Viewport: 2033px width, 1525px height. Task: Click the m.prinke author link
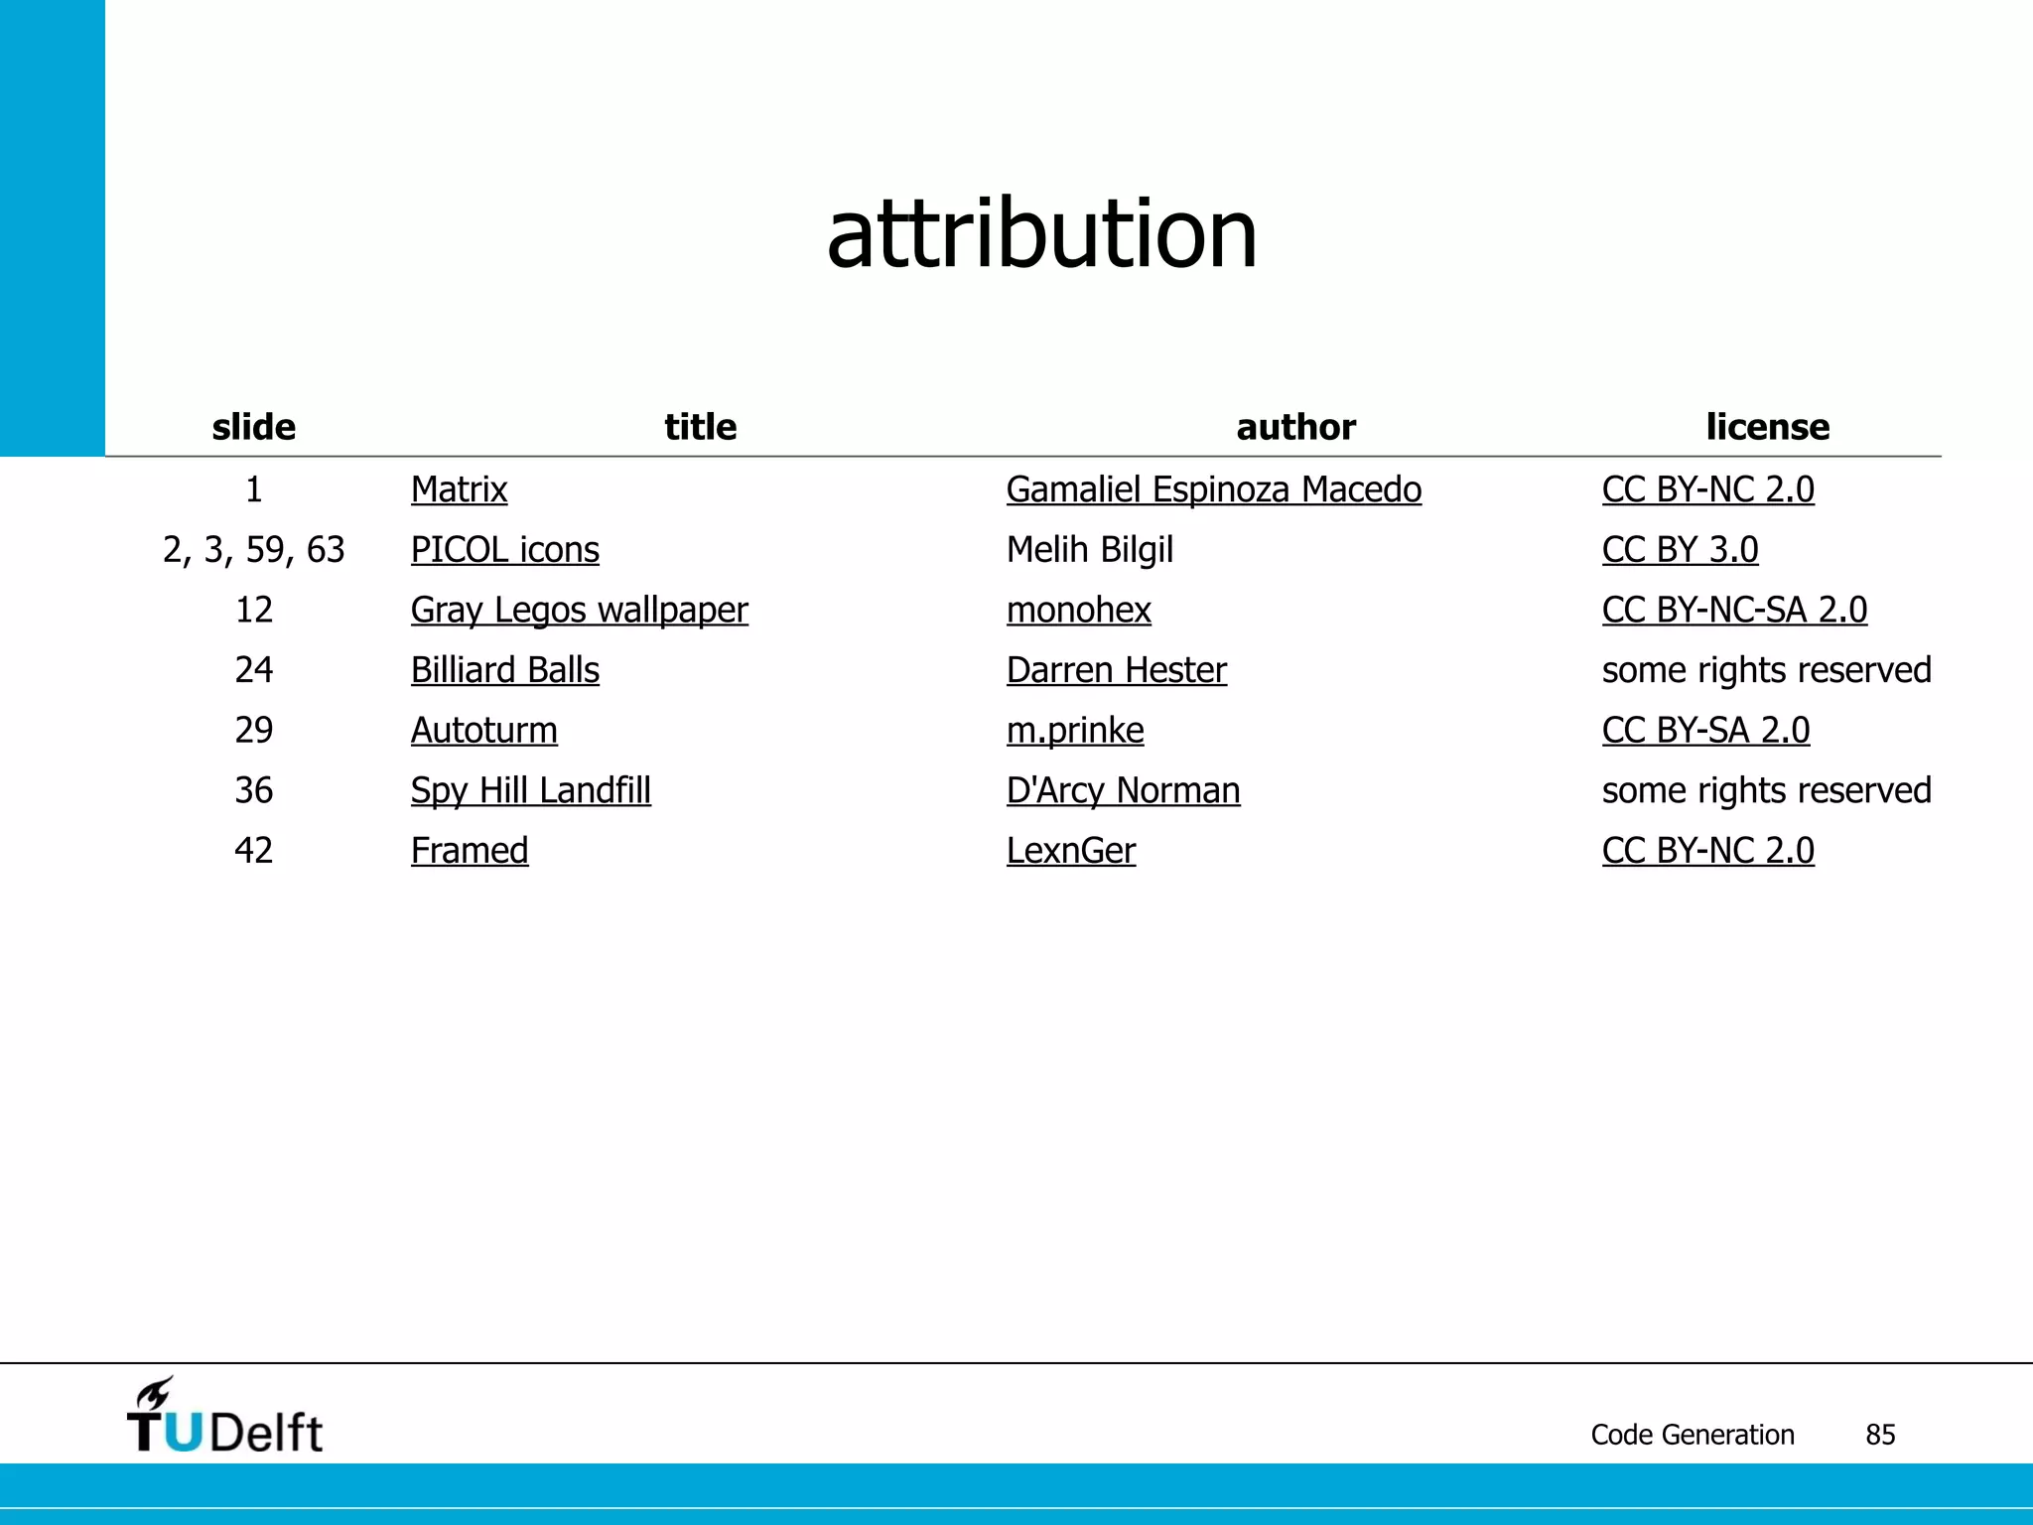1075,731
